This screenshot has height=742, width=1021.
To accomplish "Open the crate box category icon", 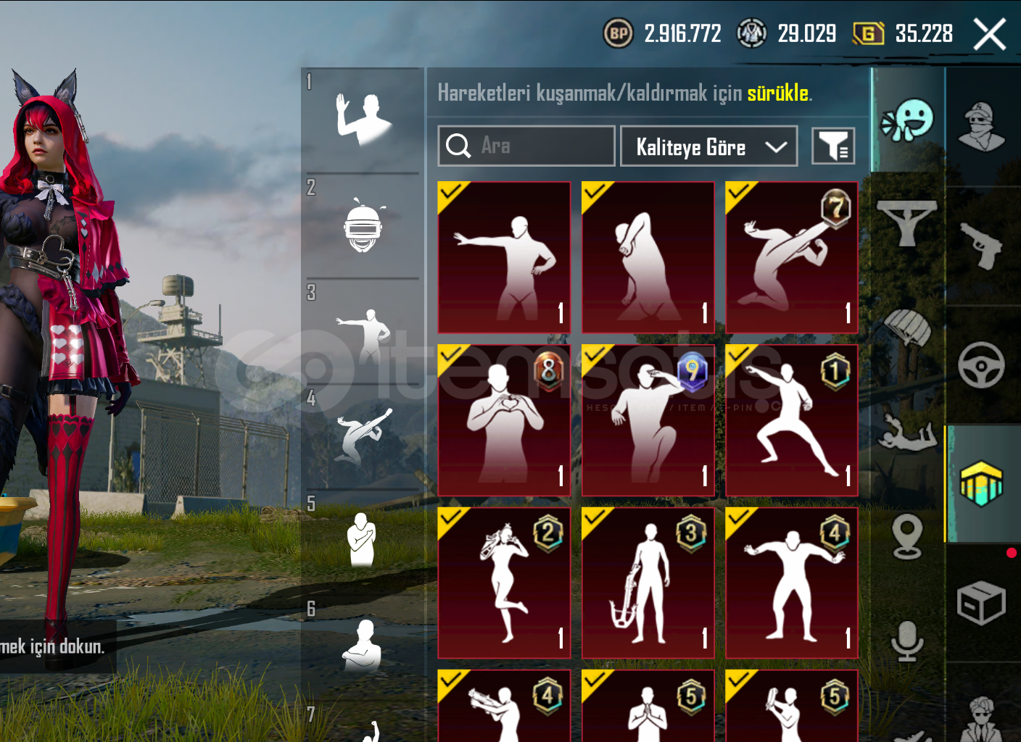I will pos(981,603).
